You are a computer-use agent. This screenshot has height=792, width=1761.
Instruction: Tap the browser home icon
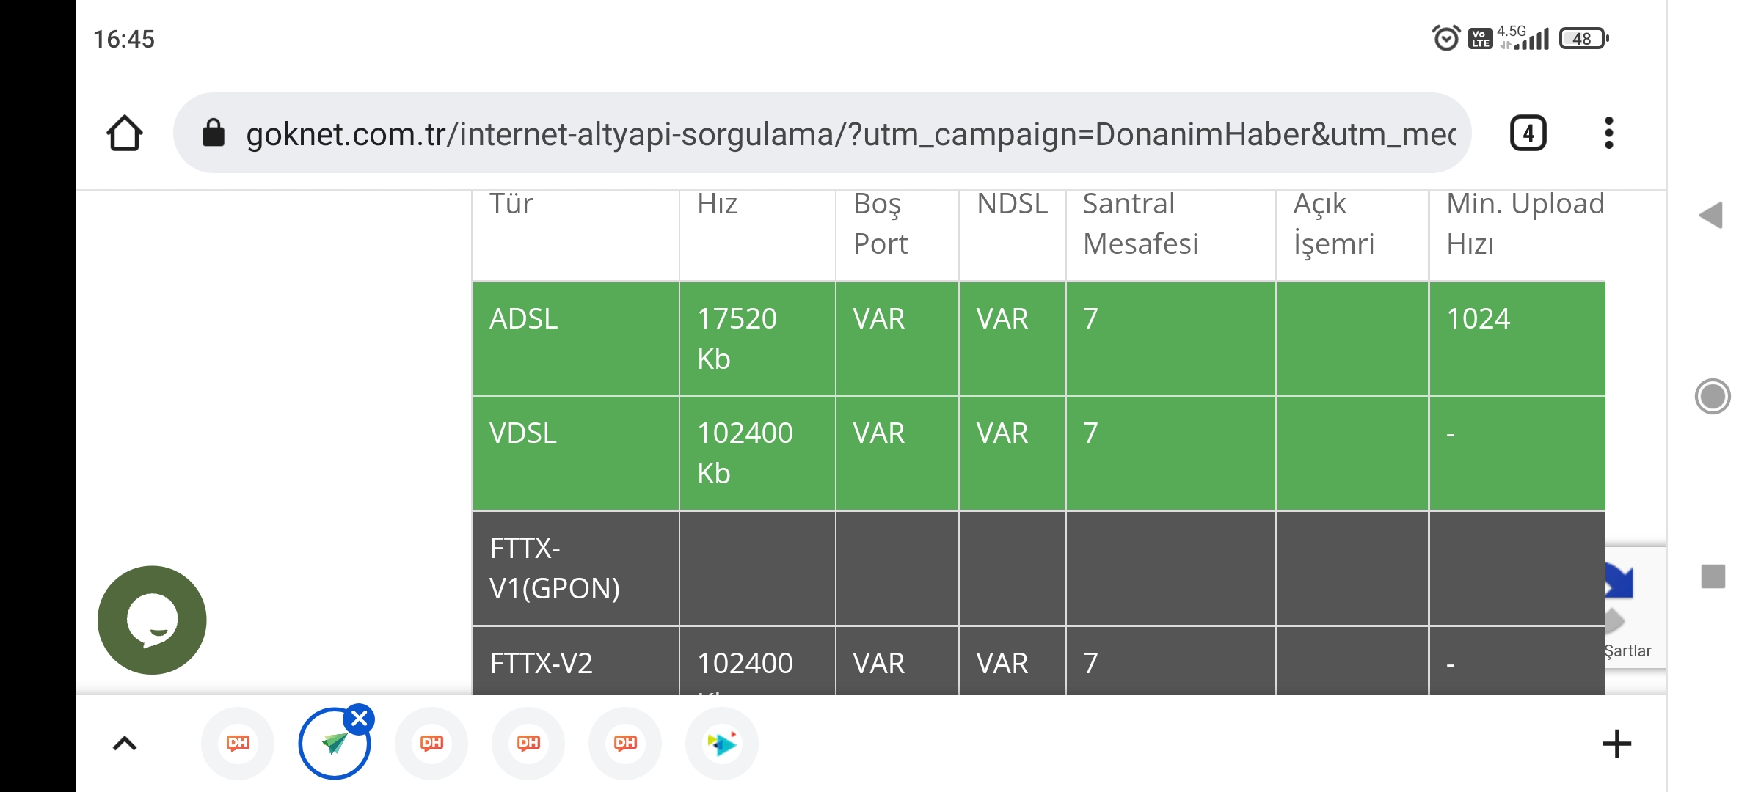click(124, 133)
